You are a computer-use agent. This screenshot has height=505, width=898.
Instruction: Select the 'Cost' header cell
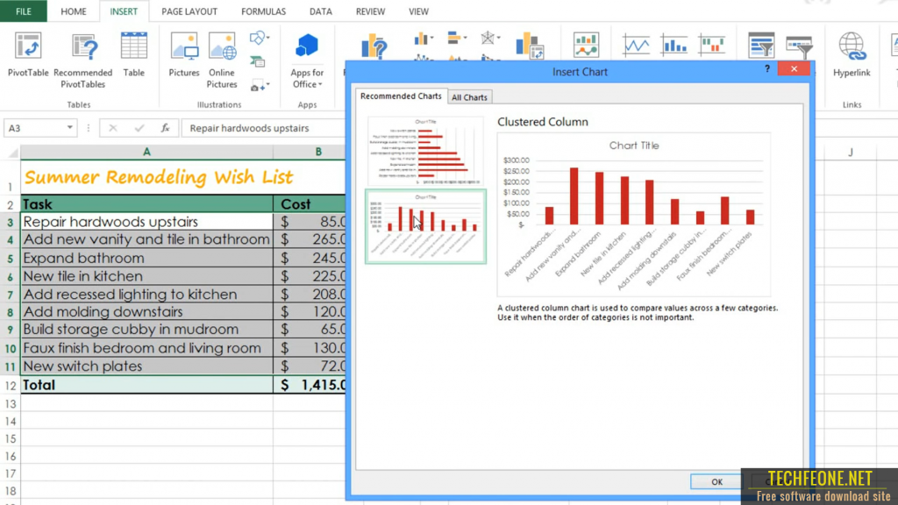click(310, 204)
